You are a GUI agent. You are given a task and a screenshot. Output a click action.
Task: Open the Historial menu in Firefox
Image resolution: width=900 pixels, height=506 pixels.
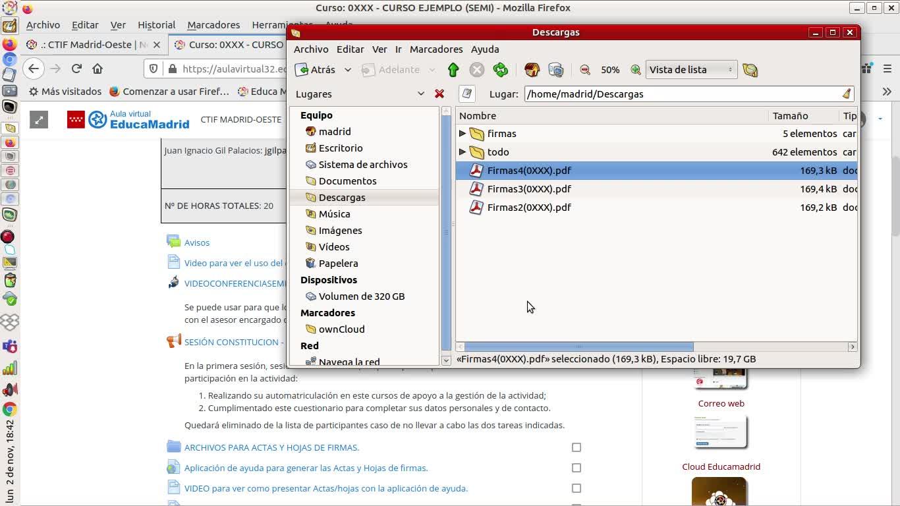156,25
